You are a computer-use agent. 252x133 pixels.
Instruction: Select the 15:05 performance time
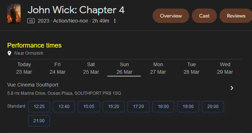tap(89, 107)
